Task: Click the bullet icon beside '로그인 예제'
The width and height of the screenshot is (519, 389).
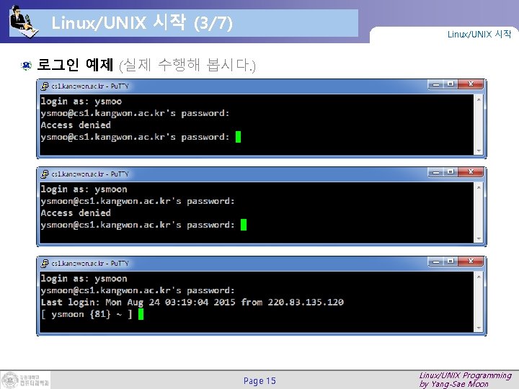Action: point(26,65)
